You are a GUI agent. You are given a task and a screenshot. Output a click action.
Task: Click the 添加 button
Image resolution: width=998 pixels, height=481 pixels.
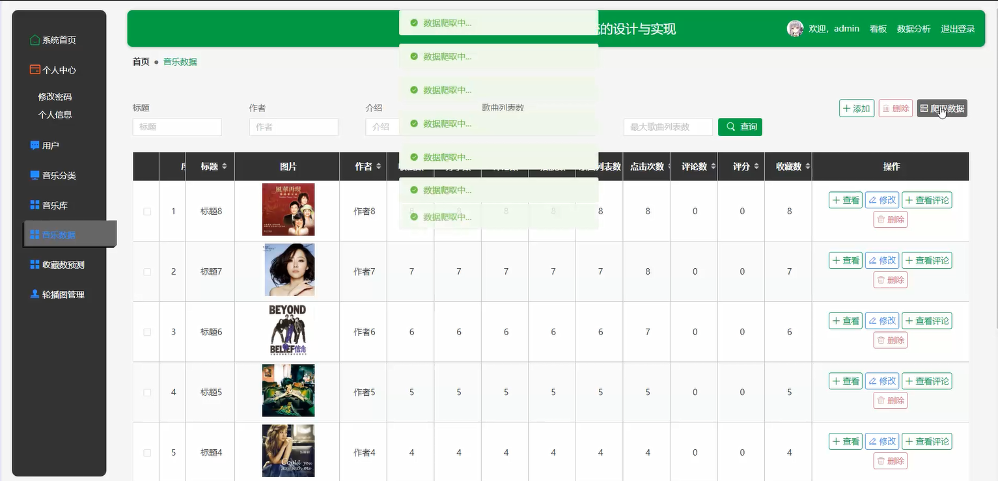point(857,109)
